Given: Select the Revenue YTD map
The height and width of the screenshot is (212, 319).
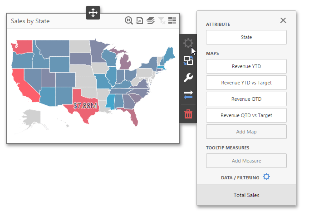Looking at the screenshot, I should coord(246,66).
